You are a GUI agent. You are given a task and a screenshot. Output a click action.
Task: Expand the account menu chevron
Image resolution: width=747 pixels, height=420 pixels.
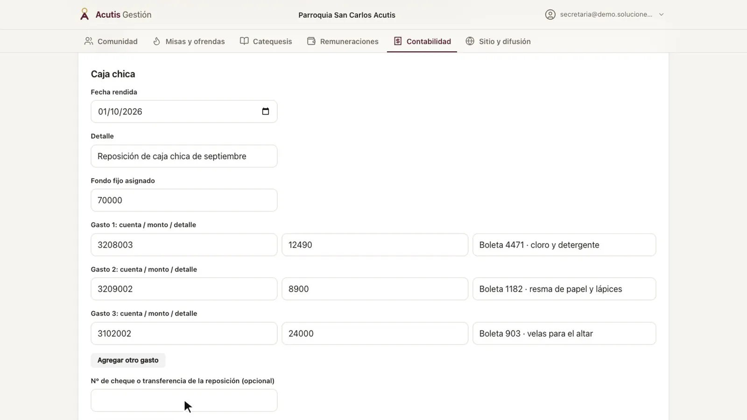pos(661,14)
